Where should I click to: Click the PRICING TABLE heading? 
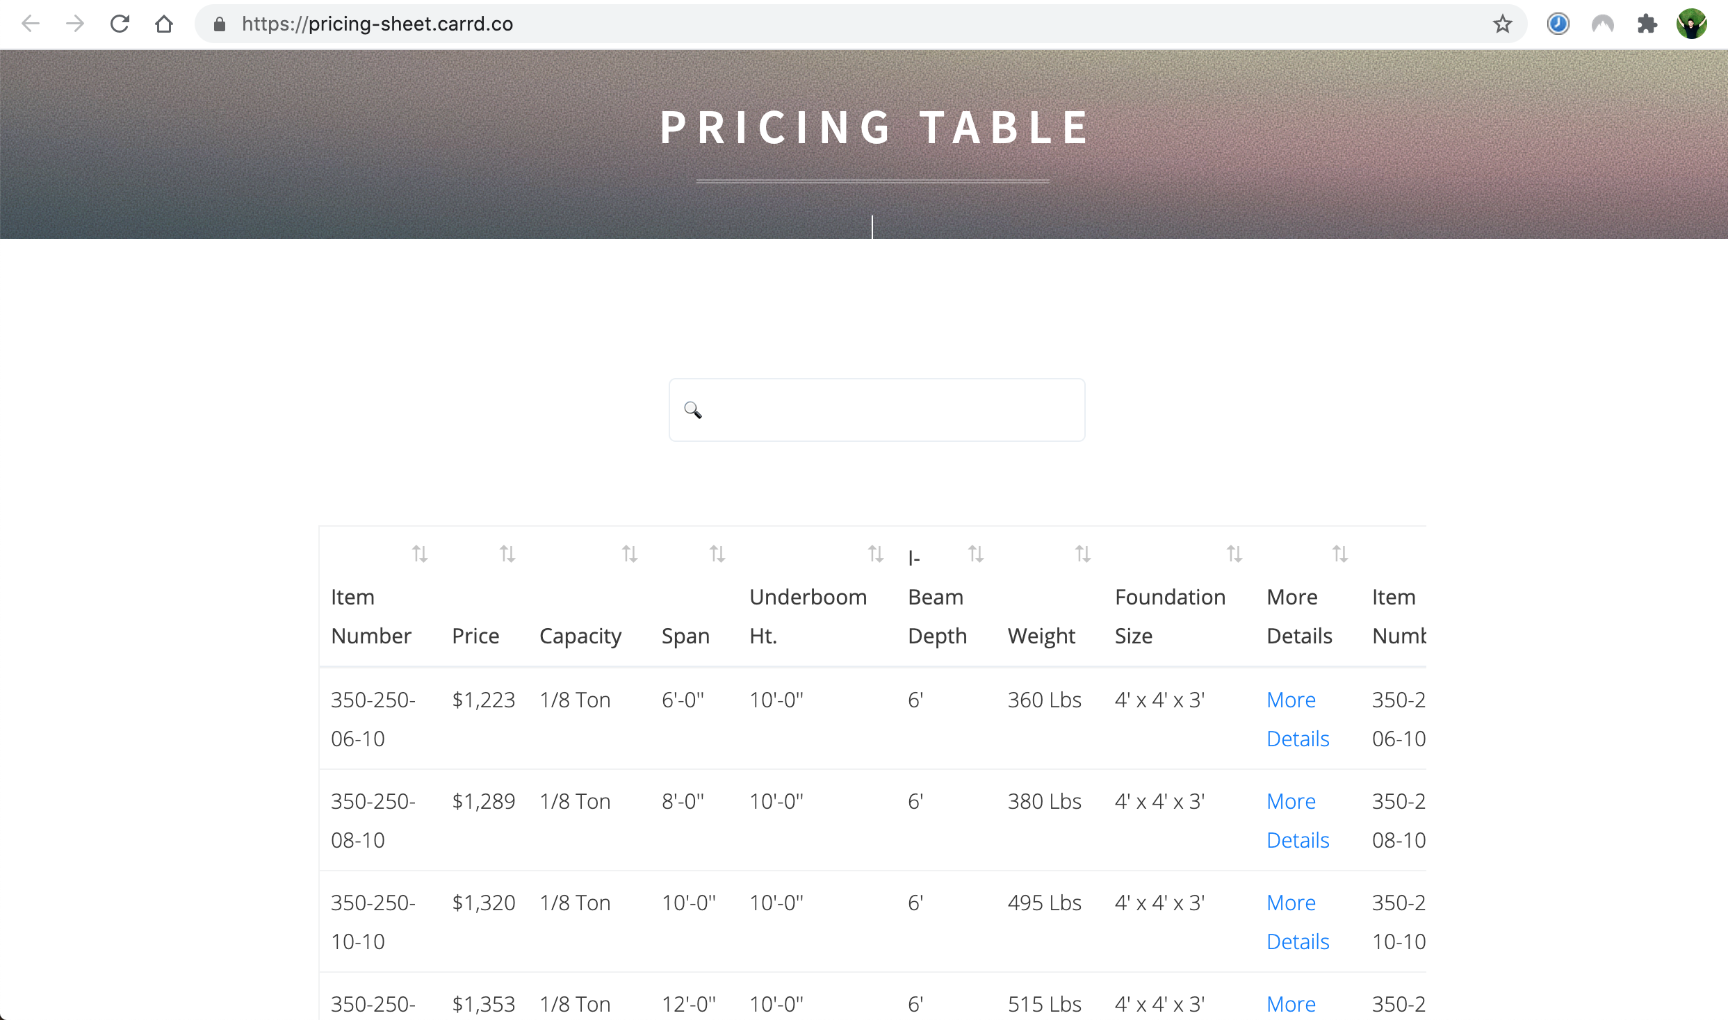[875, 128]
